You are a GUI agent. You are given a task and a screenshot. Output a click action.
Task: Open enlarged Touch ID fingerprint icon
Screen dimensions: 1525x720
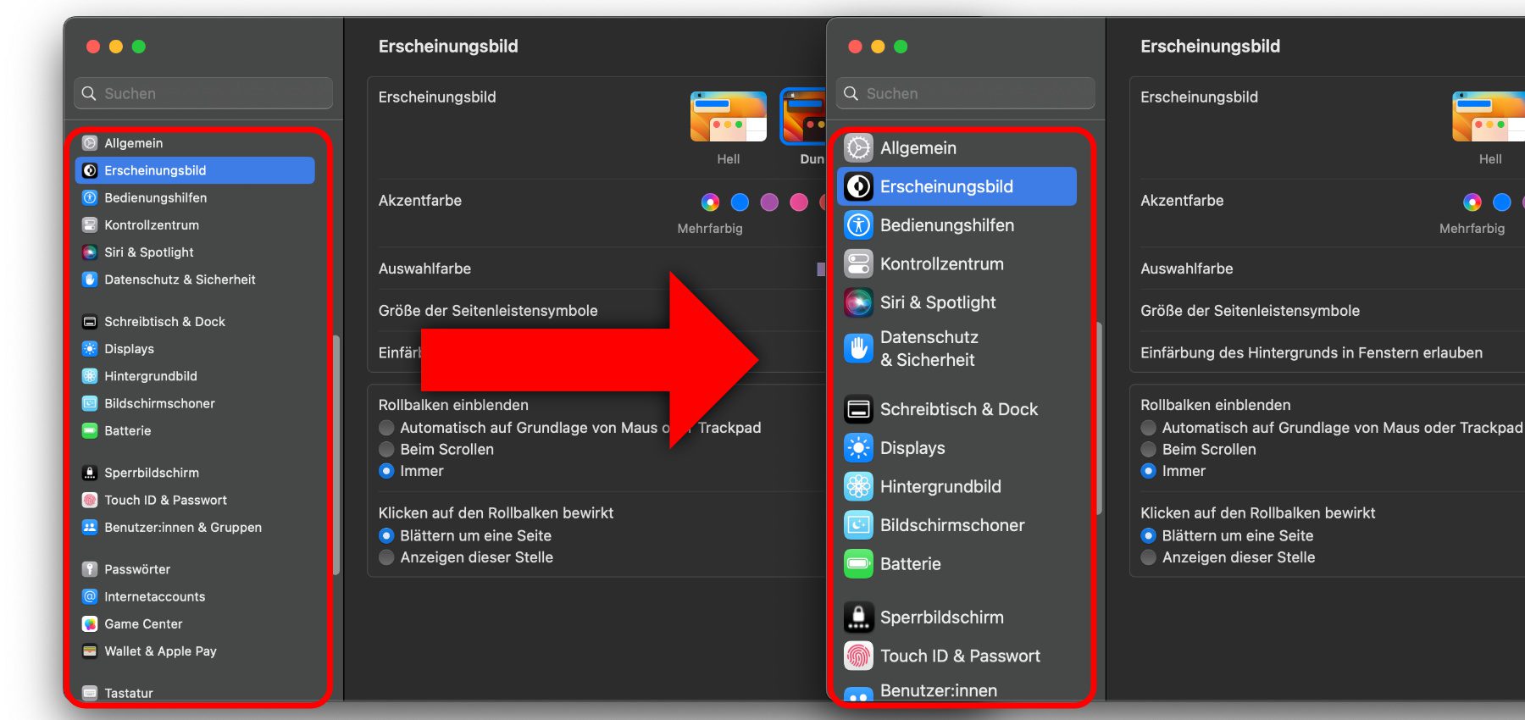[858, 656]
